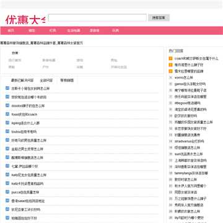
Task: Click blue icon beside pucca包包 question
Action: click(7, 192)
